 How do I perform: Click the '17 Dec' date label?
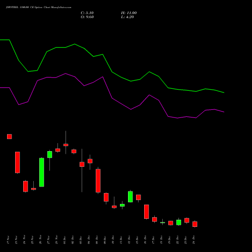tap(153, 240)
